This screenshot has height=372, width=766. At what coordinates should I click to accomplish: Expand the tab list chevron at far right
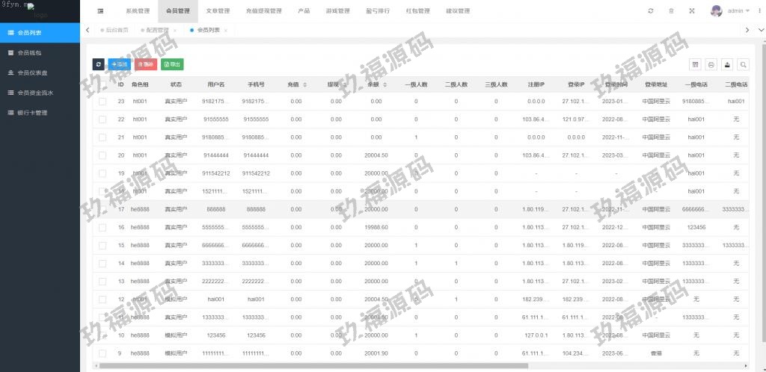click(748, 30)
